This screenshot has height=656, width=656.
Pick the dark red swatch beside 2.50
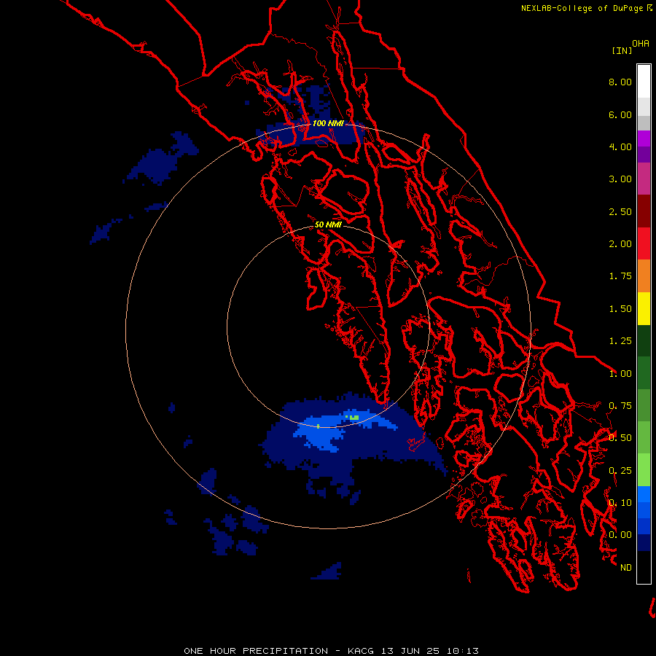(x=644, y=211)
